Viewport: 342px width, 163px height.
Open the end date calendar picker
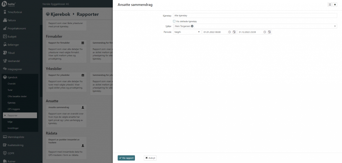click(x=269, y=32)
